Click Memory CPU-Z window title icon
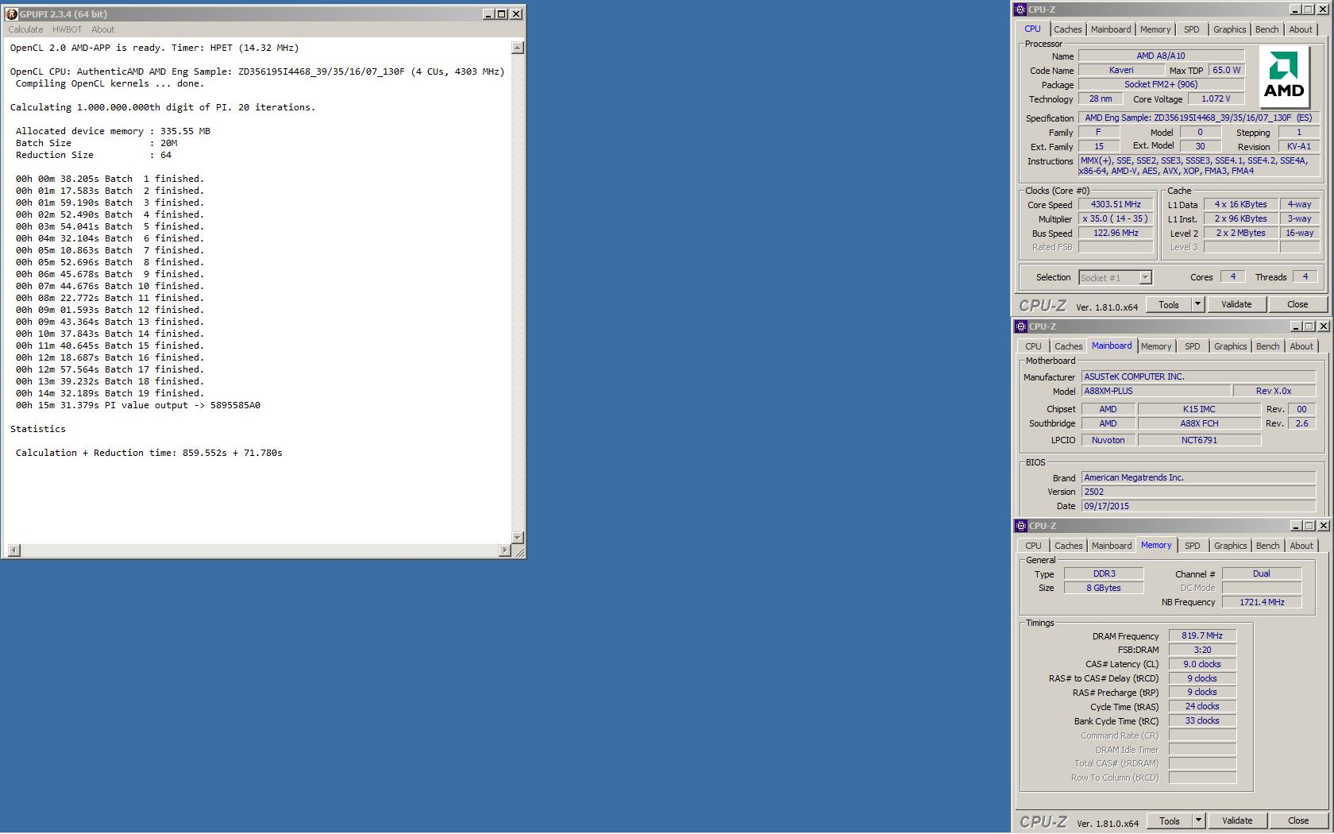Viewport: 1334px width, 834px height. click(x=1021, y=526)
